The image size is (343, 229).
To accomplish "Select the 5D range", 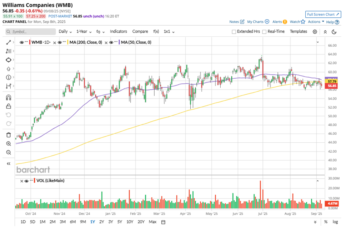I will point(33,222).
